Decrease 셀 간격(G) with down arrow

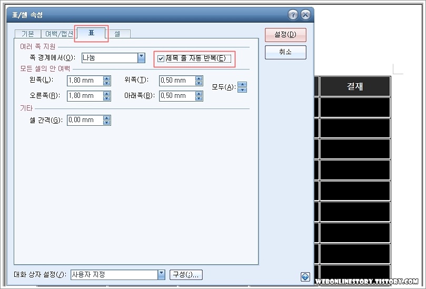[x=107, y=123]
